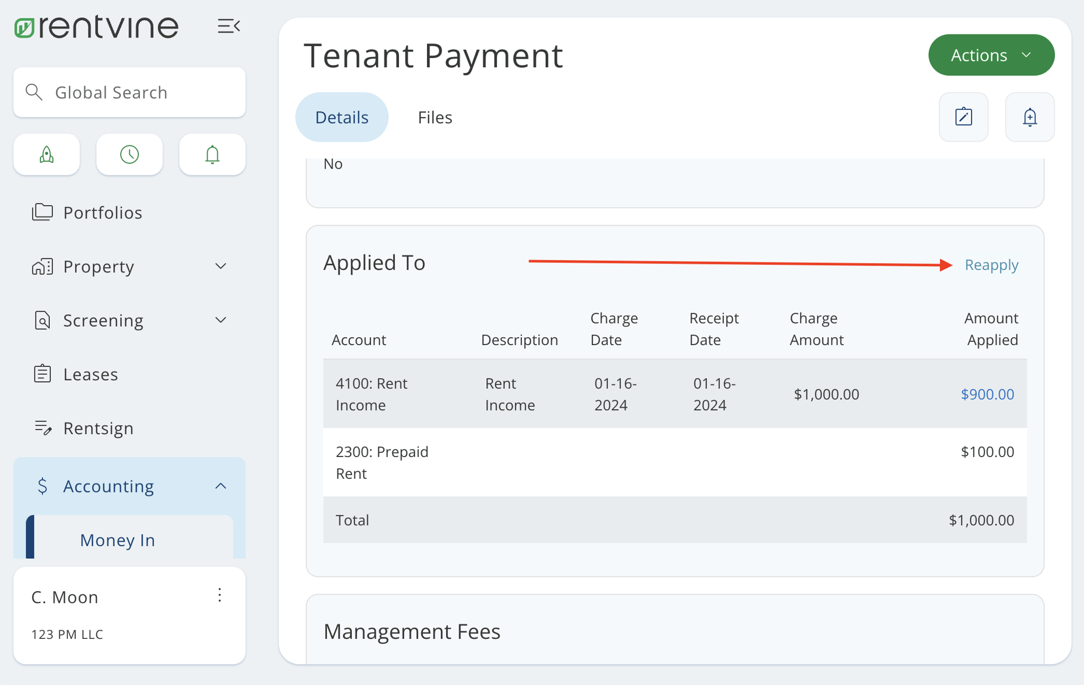Click inside the Global Search field

point(129,92)
